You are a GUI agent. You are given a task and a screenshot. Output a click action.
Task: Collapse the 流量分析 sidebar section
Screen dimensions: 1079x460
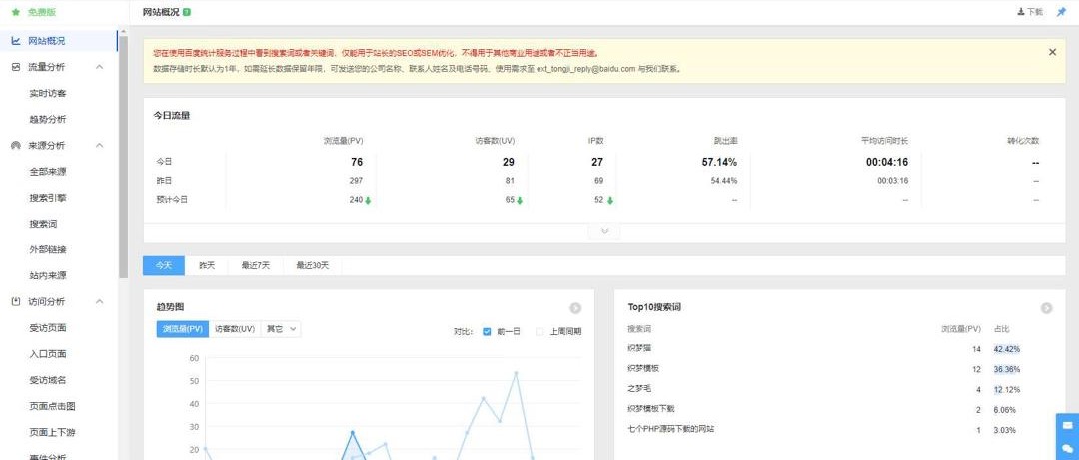pyautogui.click(x=99, y=67)
